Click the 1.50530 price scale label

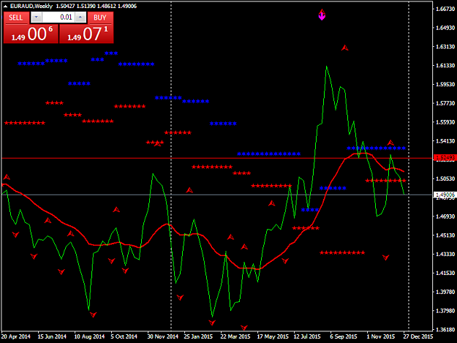[445, 178]
